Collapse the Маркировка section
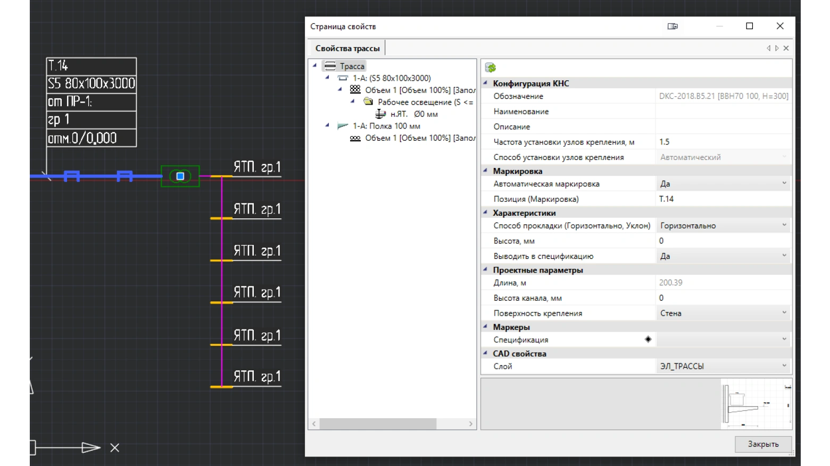Viewport: 830px width, 466px height. pos(485,171)
